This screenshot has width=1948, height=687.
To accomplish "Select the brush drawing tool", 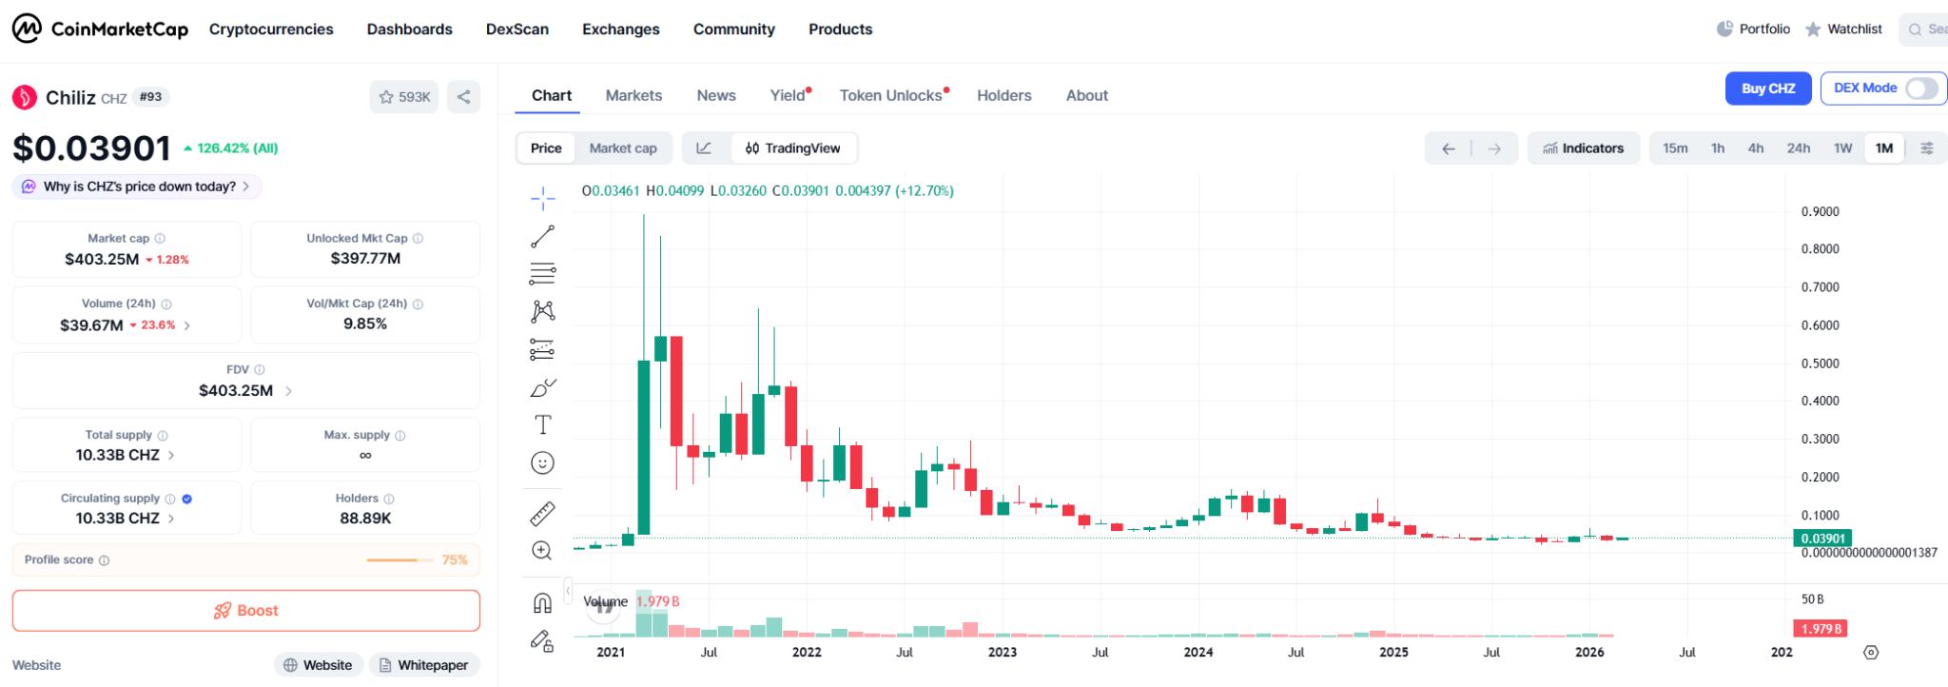I will 542,387.
